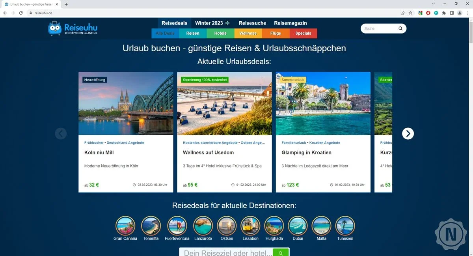The height and width of the screenshot is (256, 473).
Task: Select the Gran Canaria destination icon
Action: (125, 226)
